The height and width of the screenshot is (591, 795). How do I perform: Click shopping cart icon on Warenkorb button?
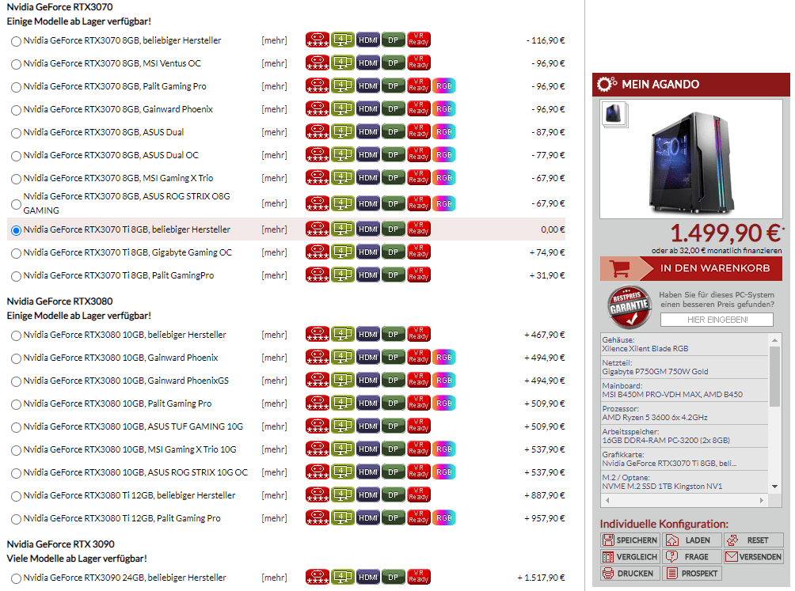(619, 268)
